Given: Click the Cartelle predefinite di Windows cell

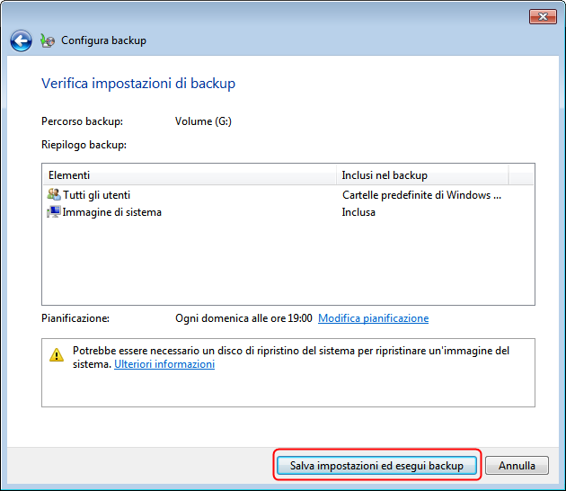Looking at the screenshot, I should [421, 194].
